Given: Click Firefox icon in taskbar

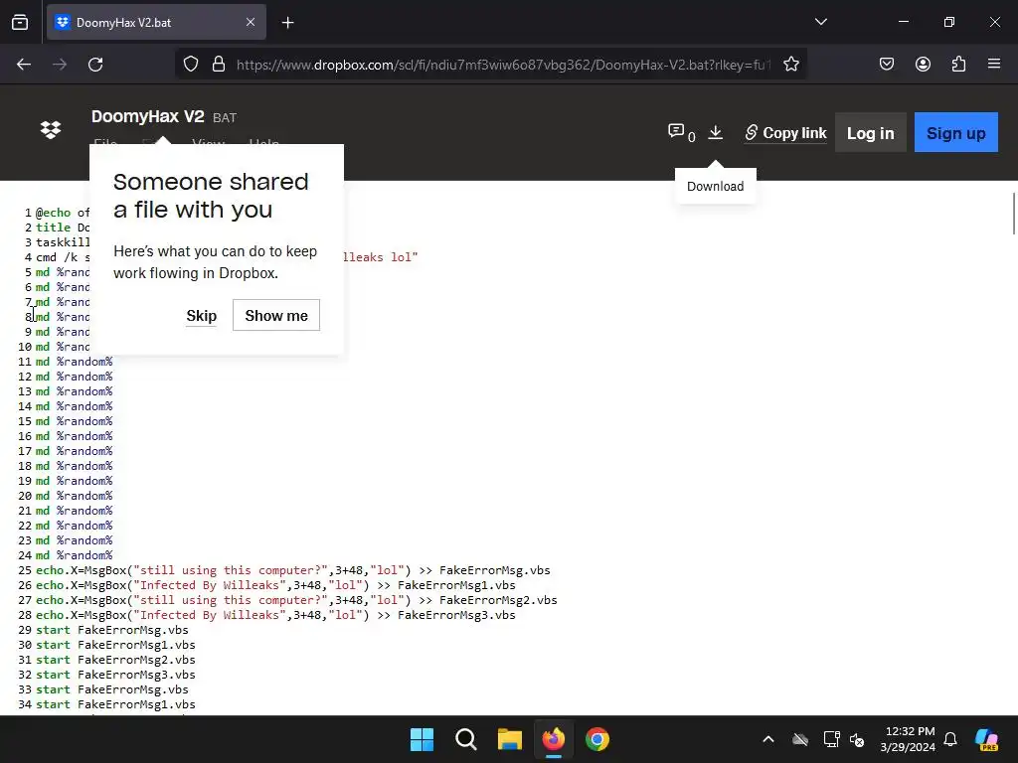Looking at the screenshot, I should (x=553, y=739).
